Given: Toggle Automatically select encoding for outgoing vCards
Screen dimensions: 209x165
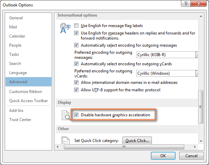Looking at the screenshot, I should tap(76, 64).
